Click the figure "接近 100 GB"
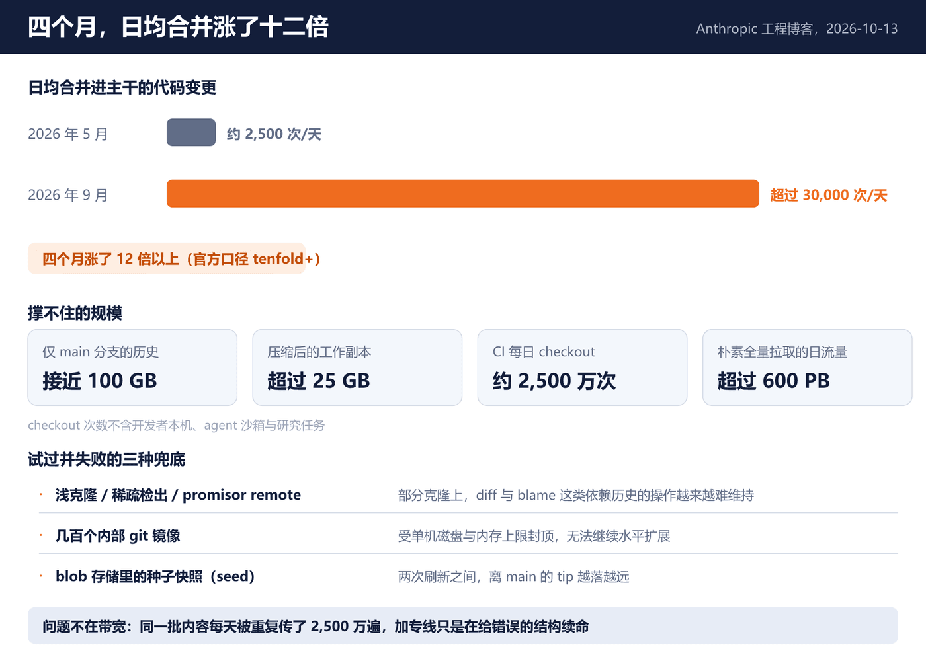Screen dimensions: 926x659 [x=100, y=381]
